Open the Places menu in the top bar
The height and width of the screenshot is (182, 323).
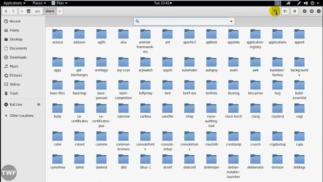coord(39,3)
